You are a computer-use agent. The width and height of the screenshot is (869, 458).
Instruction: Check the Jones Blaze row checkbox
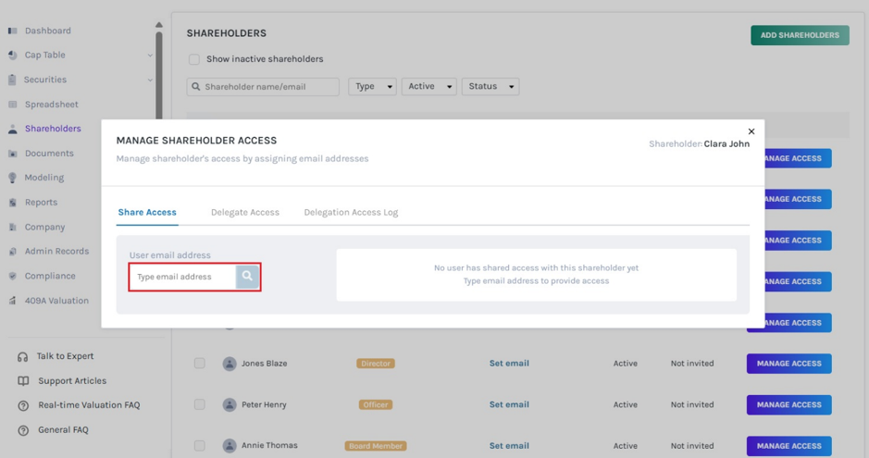coord(200,364)
